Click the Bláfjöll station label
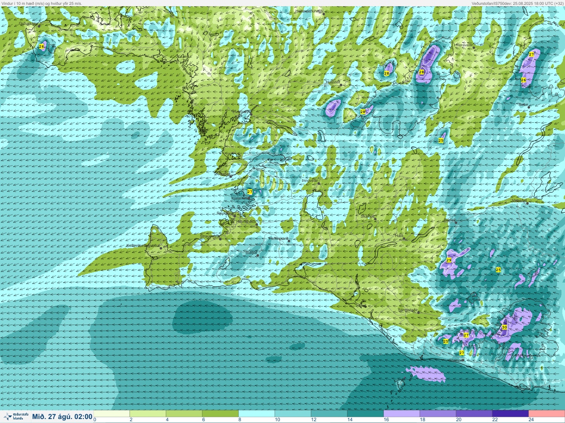 coord(251,253)
